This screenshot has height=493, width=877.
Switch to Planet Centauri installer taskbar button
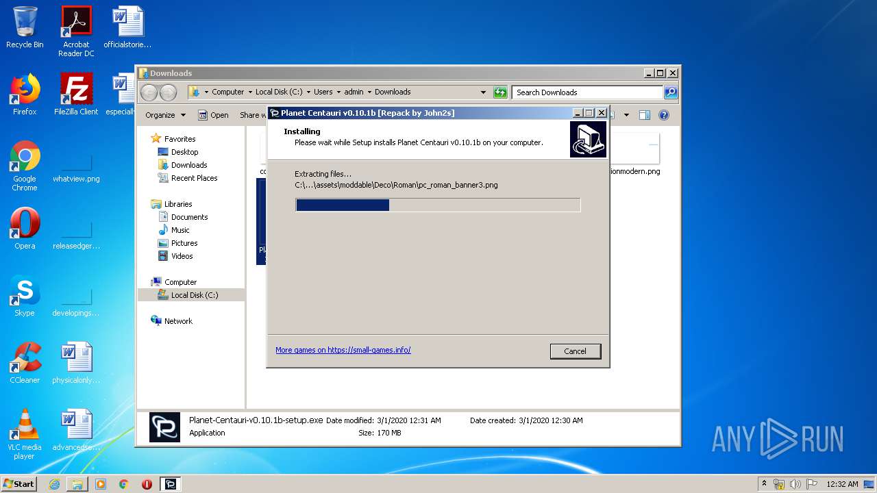171,484
